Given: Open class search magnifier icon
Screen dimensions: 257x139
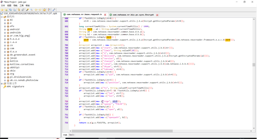Looking at the screenshot, I should tap(32, 10).
